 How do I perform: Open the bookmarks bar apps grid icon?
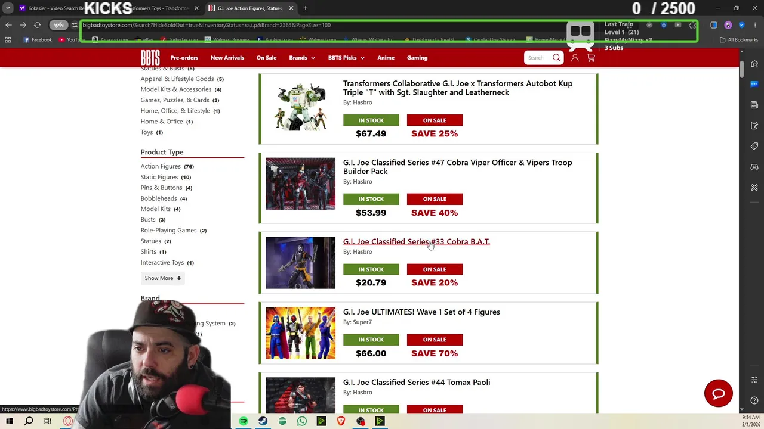click(x=8, y=40)
